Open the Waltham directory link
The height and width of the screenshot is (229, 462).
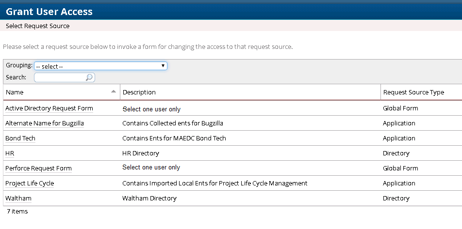[x=18, y=198]
